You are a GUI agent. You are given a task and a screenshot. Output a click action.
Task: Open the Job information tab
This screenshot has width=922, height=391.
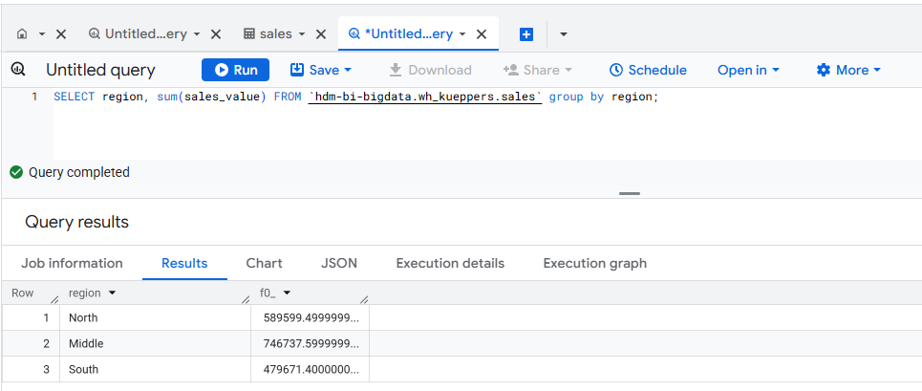72,264
